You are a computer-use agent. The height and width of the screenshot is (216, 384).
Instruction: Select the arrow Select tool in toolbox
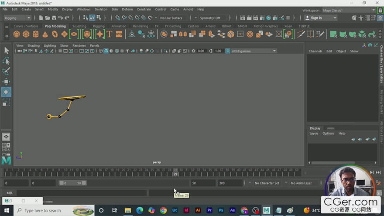coord(6,50)
